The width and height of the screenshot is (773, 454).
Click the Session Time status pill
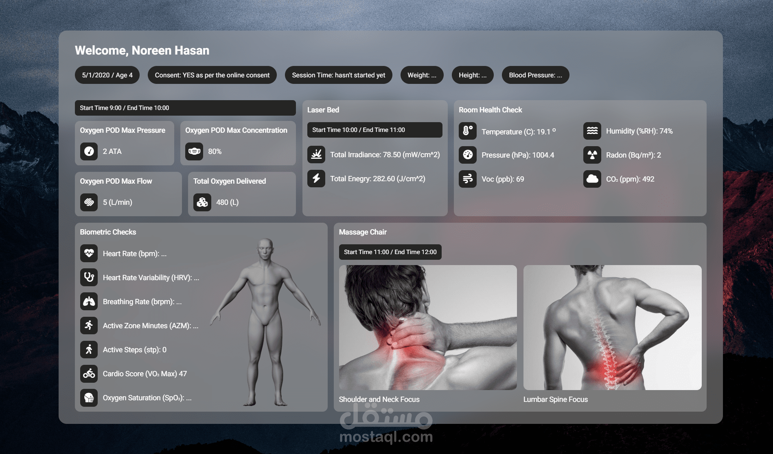[x=338, y=75]
